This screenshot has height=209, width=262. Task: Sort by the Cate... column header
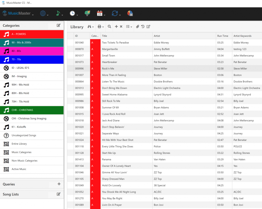(x=95, y=36)
